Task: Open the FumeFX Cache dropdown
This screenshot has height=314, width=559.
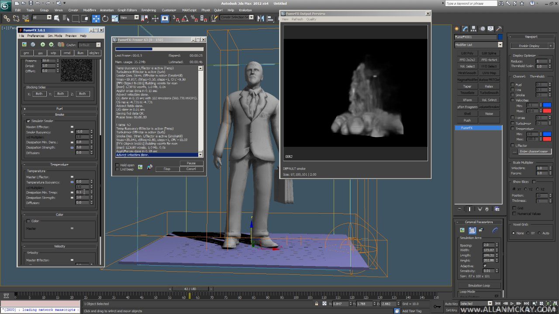Action: [x=98, y=45]
